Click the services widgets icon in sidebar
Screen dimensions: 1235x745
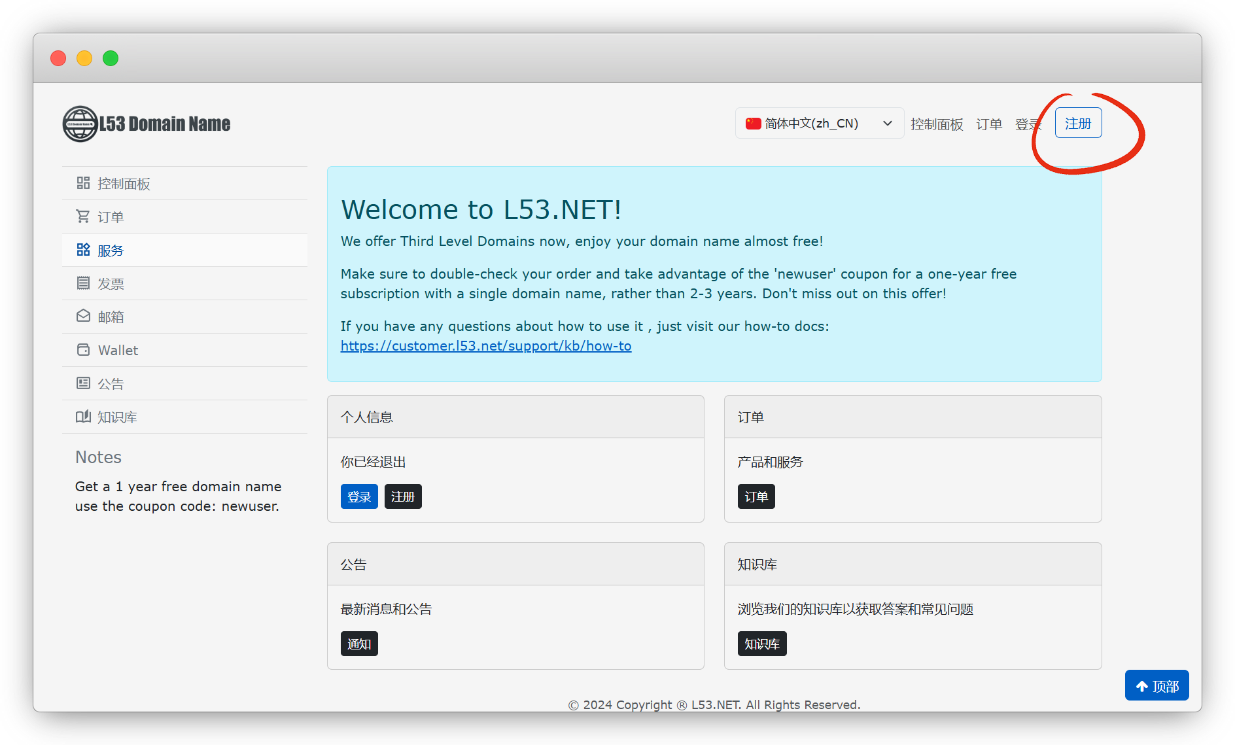(83, 250)
